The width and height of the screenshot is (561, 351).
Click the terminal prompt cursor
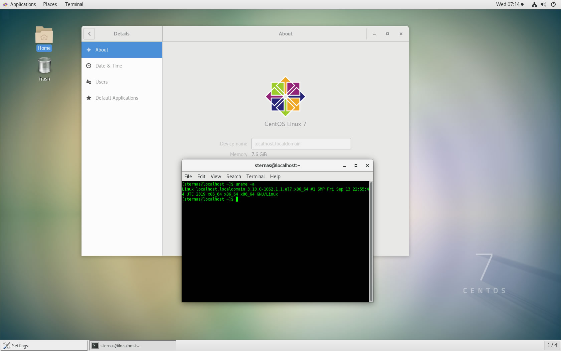click(x=237, y=199)
